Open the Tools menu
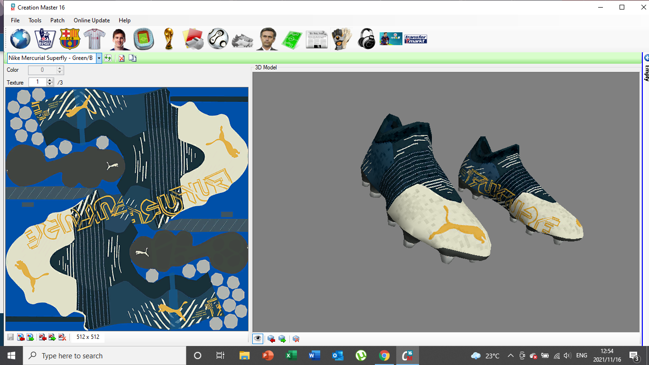The width and height of the screenshot is (649, 365). (x=35, y=20)
